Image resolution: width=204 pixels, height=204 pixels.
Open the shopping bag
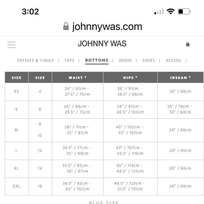coord(188,44)
